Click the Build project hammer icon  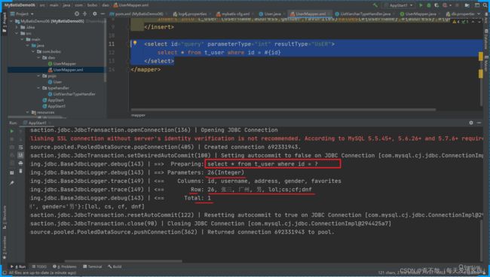pyautogui.click(x=375, y=5)
